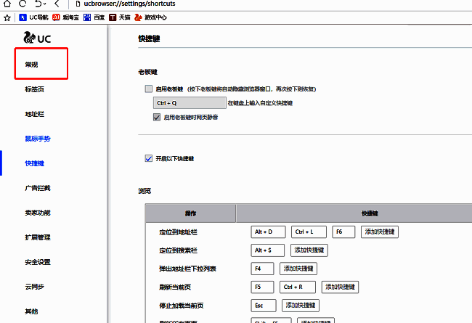Select the 快捷键 section in the sidebar
The height and width of the screenshot is (323, 472).
coord(34,163)
